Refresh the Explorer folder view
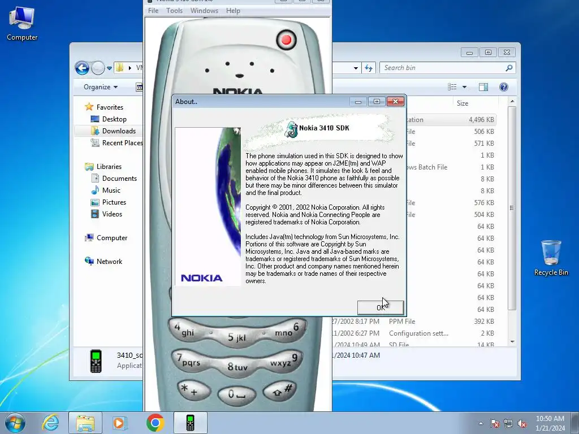Viewport: 579px width, 434px height. [x=369, y=68]
